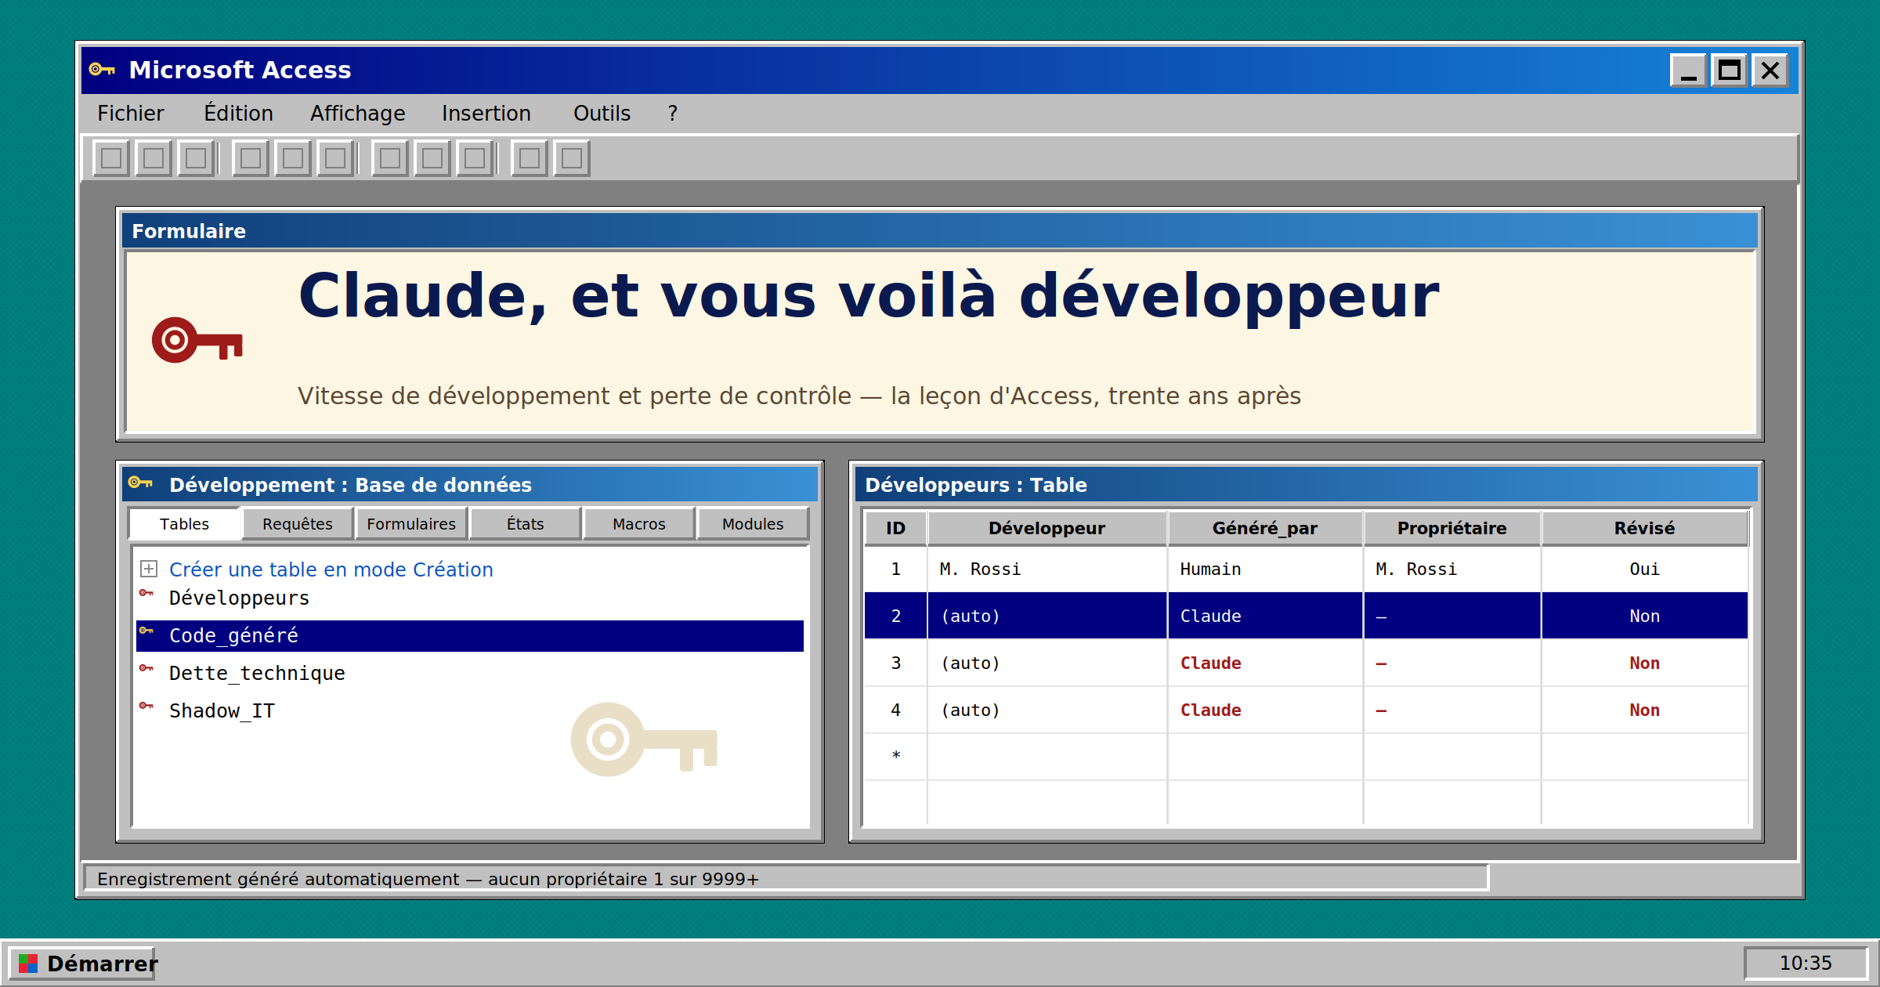Click the Démarrer start button
The width and height of the screenshot is (1880, 987).
click(83, 963)
